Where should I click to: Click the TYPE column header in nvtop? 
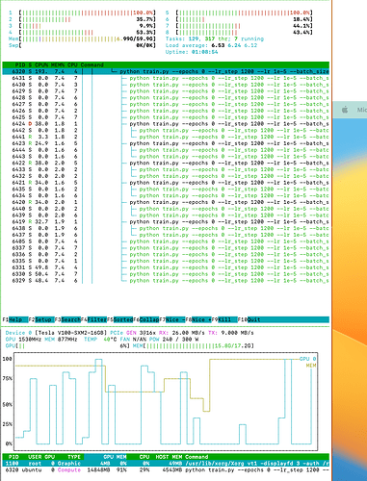[x=74, y=457]
